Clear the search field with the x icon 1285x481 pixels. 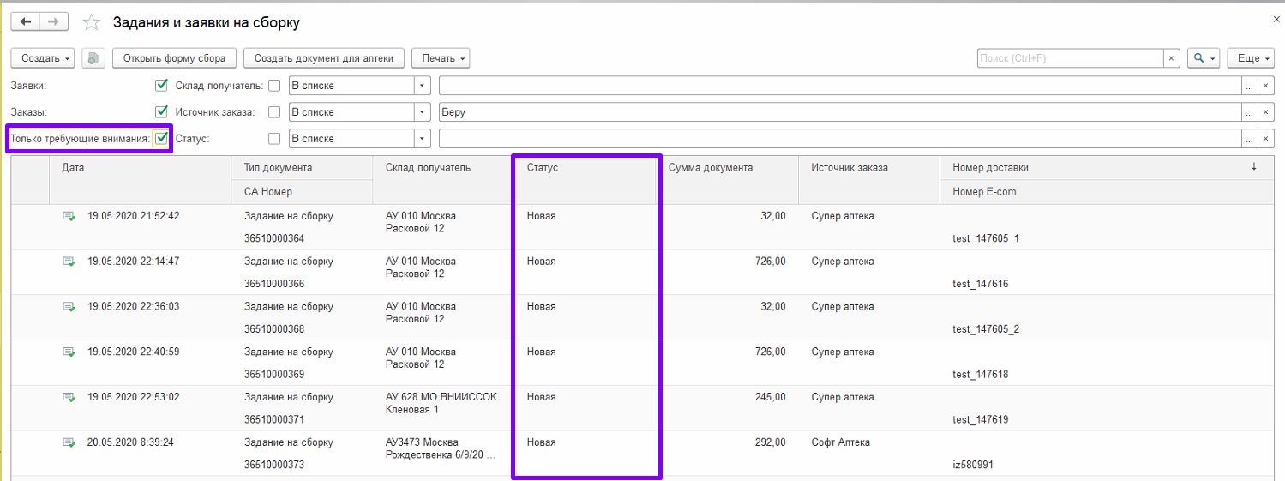tap(1171, 58)
